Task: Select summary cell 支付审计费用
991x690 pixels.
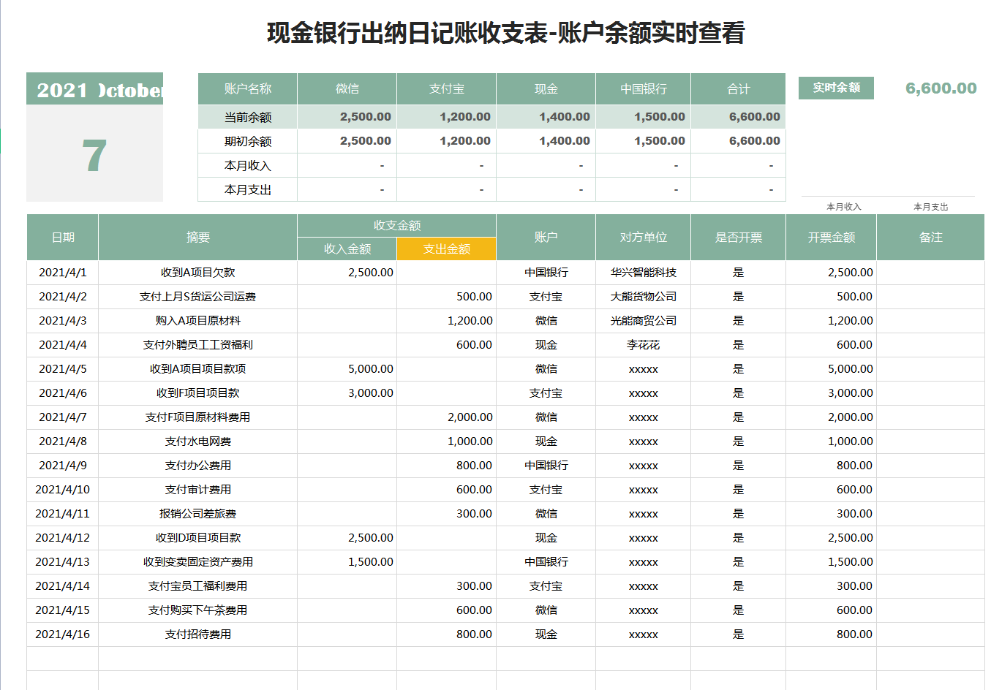Action: 197,490
